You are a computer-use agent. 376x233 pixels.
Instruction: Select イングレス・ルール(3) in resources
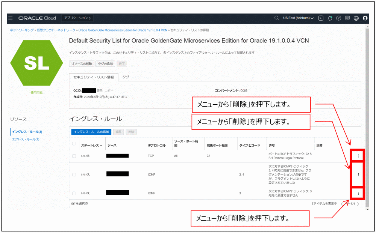[27, 132]
